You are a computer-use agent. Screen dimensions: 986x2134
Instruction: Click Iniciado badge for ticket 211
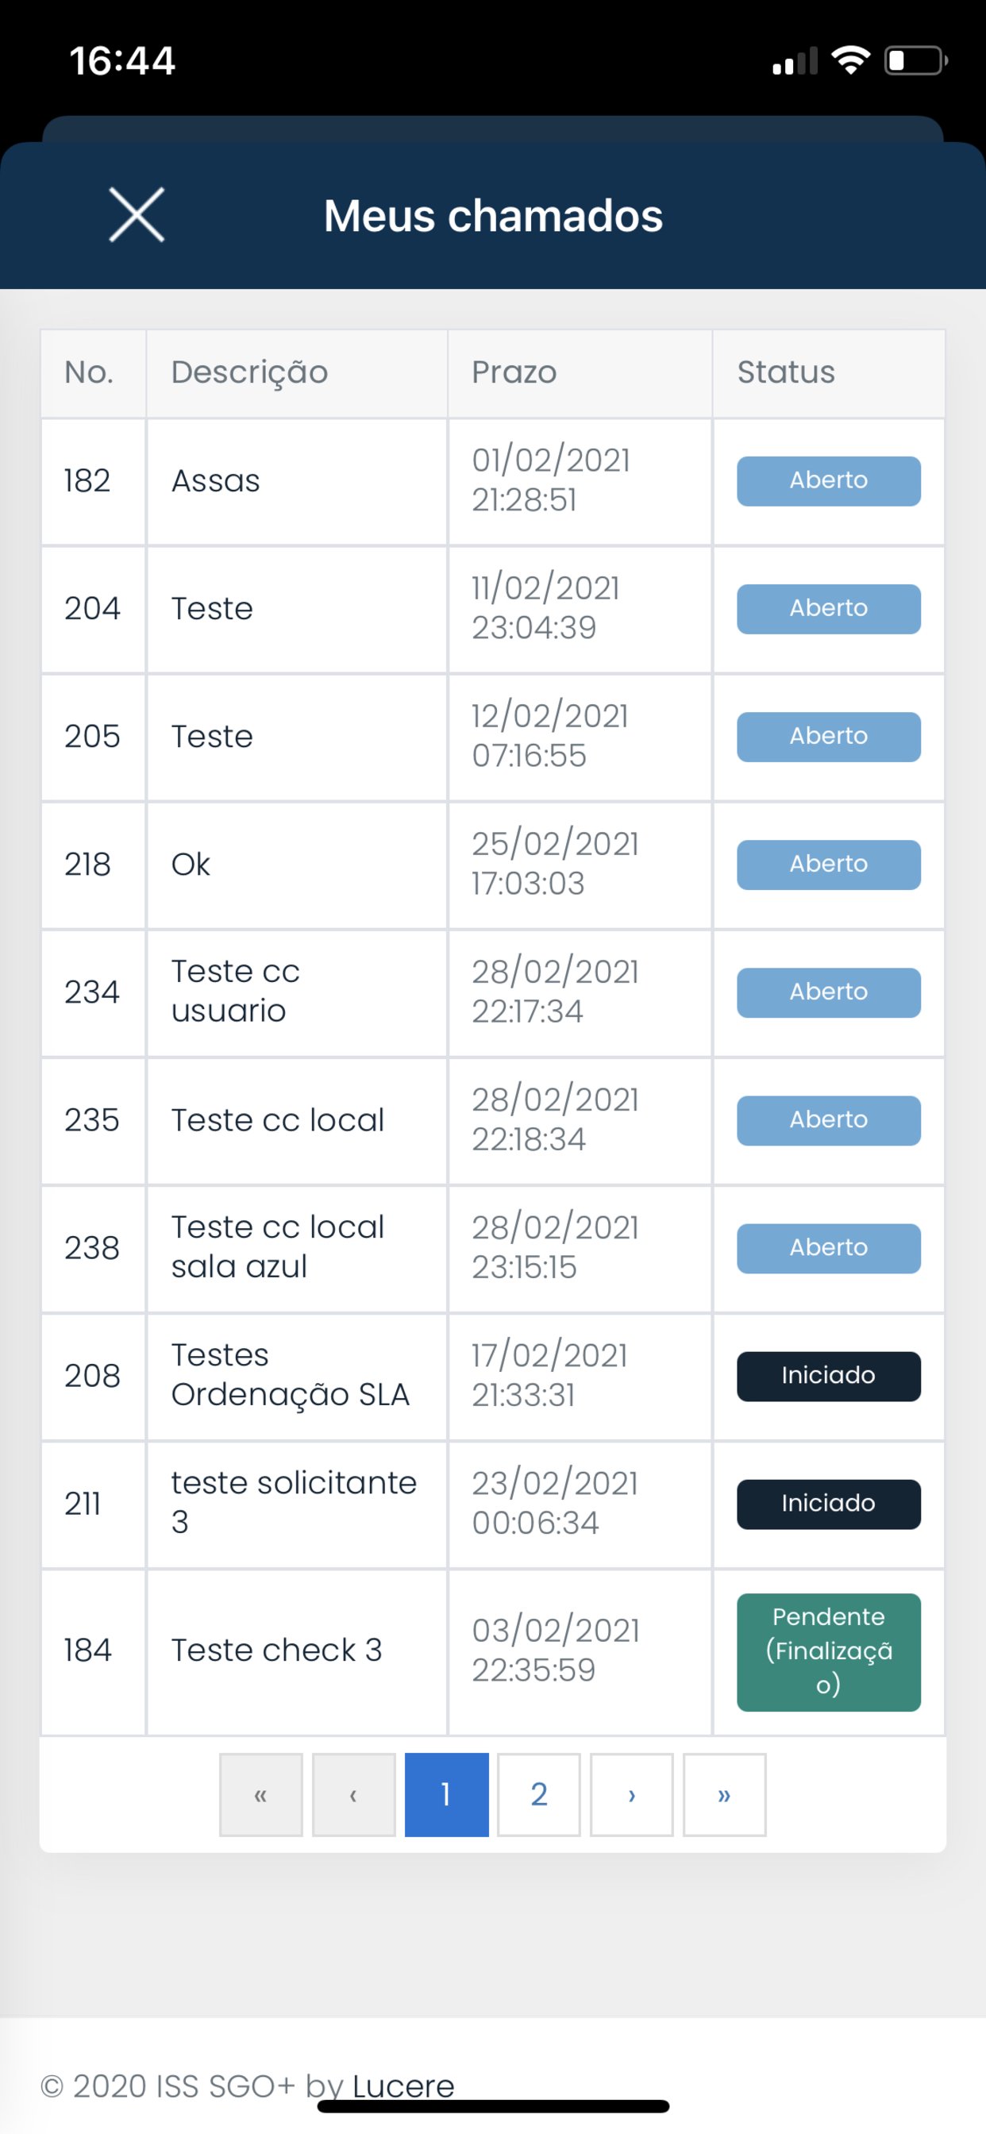coord(829,1504)
